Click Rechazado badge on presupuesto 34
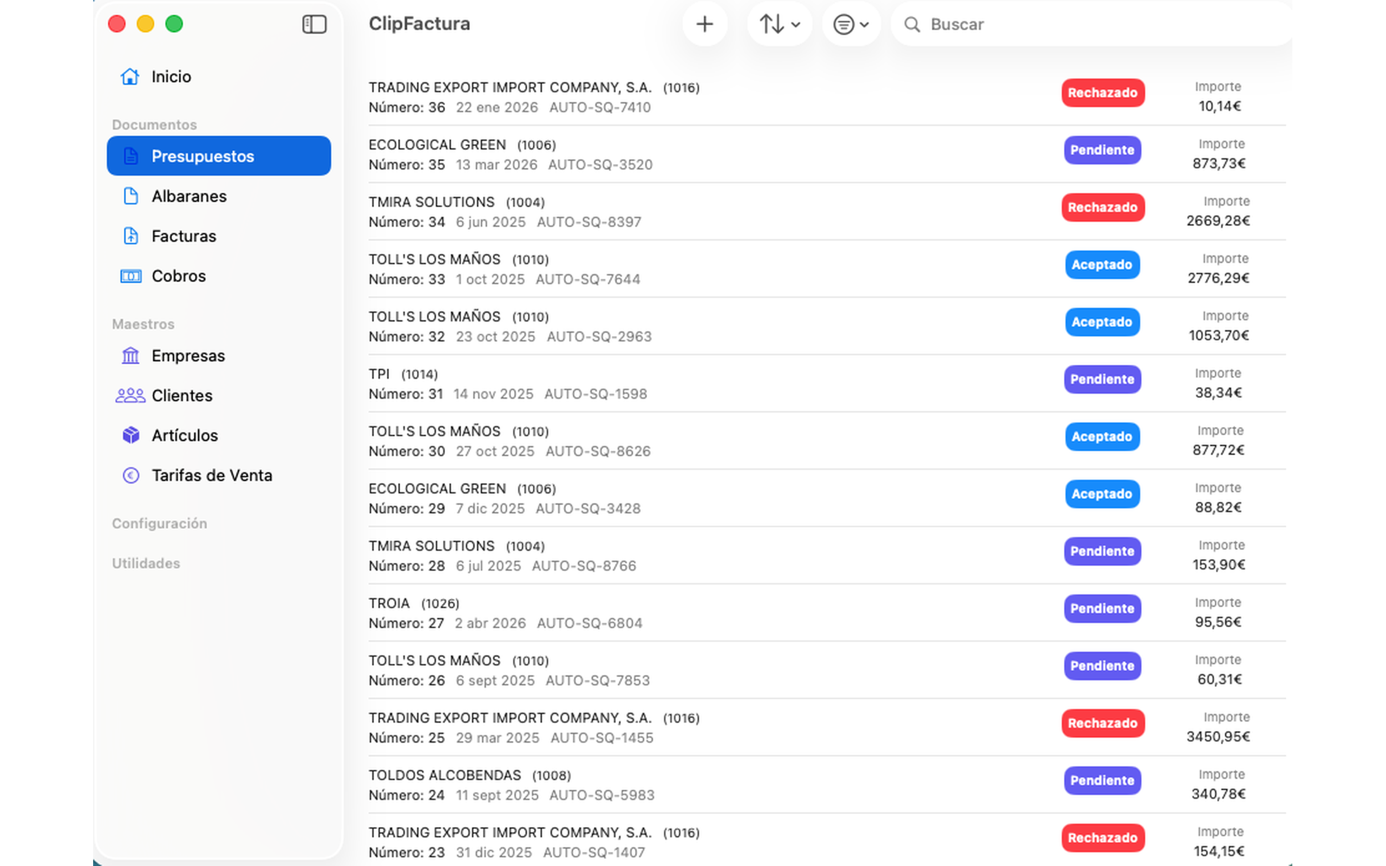The width and height of the screenshot is (1386, 866). 1102,207
